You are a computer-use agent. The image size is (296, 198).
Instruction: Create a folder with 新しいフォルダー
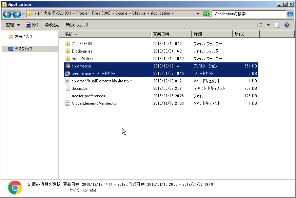pyautogui.click(x=79, y=25)
